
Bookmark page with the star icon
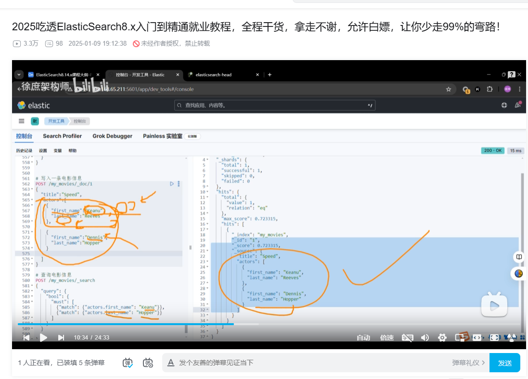[449, 89]
